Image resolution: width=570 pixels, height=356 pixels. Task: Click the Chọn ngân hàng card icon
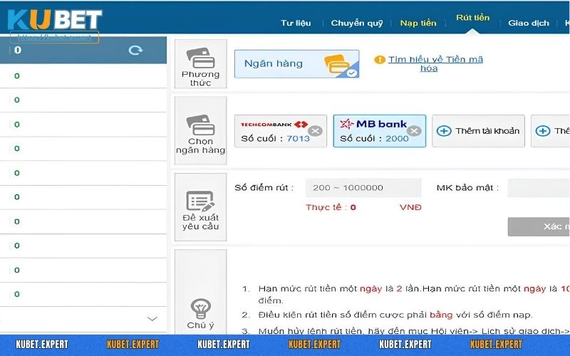coord(200,125)
